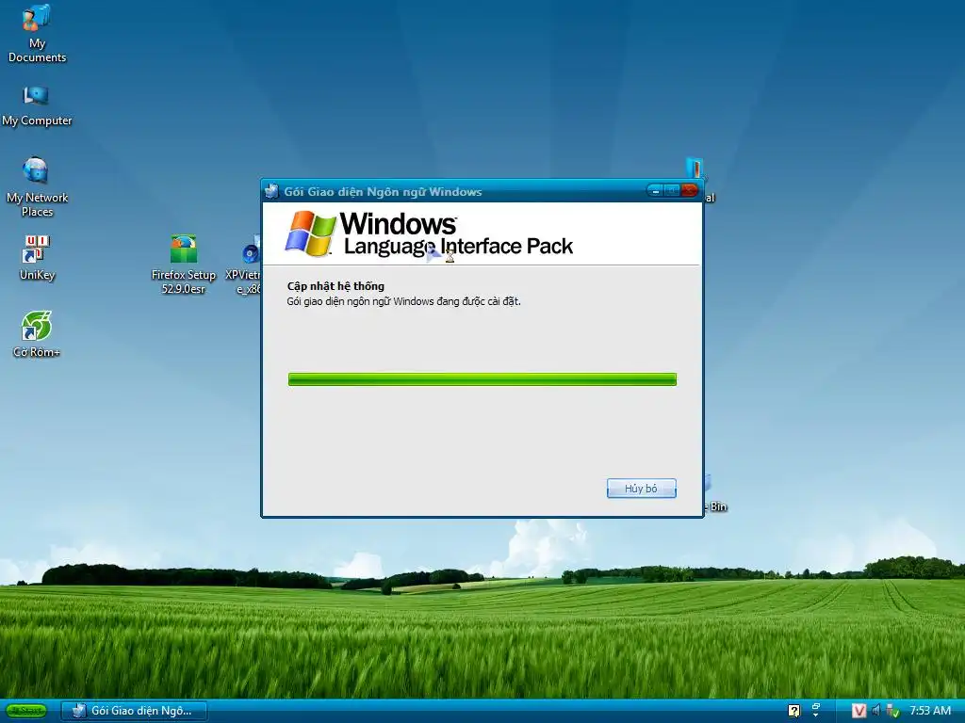This screenshot has width=965, height=723.
Task: Click the volume speaker tray icon
Action: [x=875, y=711]
